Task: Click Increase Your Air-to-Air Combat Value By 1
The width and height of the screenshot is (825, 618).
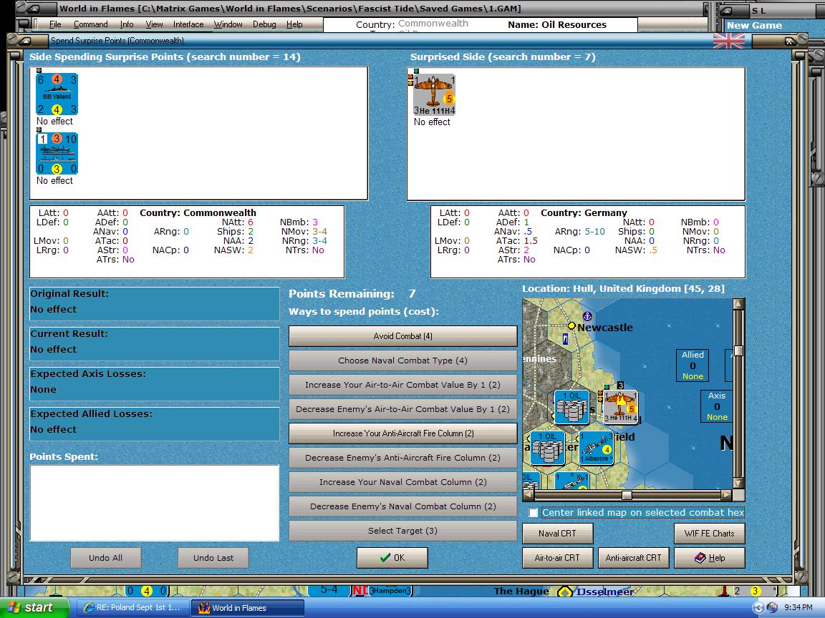Action: 403,385
